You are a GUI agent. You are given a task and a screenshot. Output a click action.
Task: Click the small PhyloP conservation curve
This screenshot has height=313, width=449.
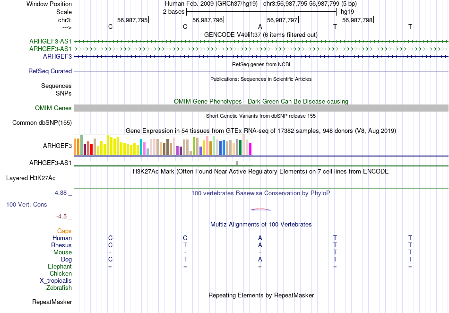pos(261,209)
